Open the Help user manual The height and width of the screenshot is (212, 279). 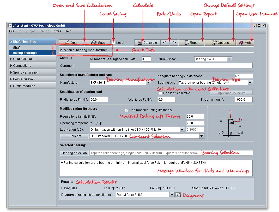(245, 43)
